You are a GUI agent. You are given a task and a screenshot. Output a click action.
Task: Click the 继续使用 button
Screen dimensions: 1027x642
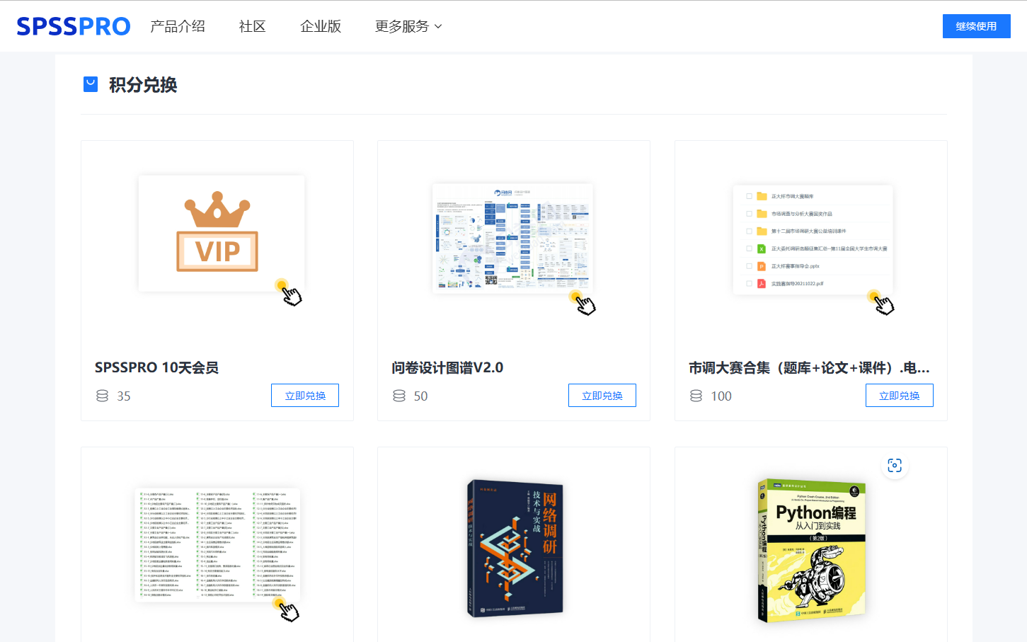[x=976, y=26]
